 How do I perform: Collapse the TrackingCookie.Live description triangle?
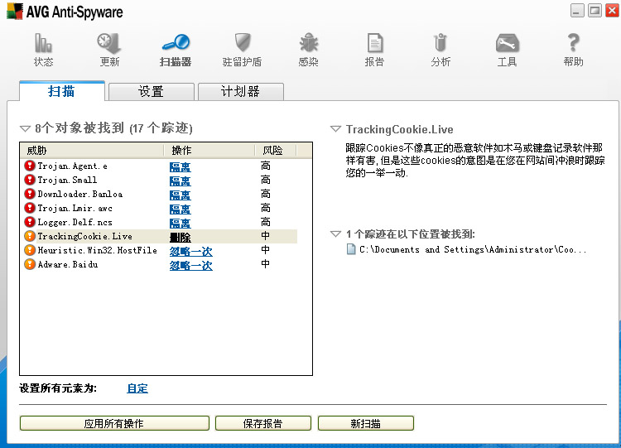pyautogui.click(x=336, y=129)
